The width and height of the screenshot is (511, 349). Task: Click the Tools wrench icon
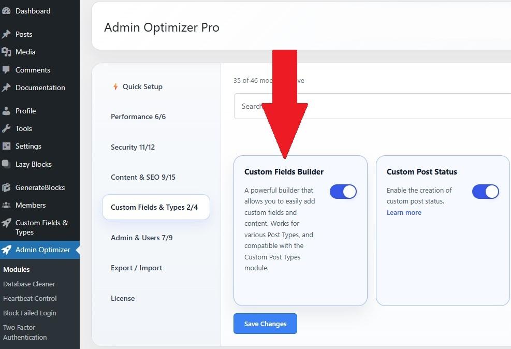coord(6,128)
